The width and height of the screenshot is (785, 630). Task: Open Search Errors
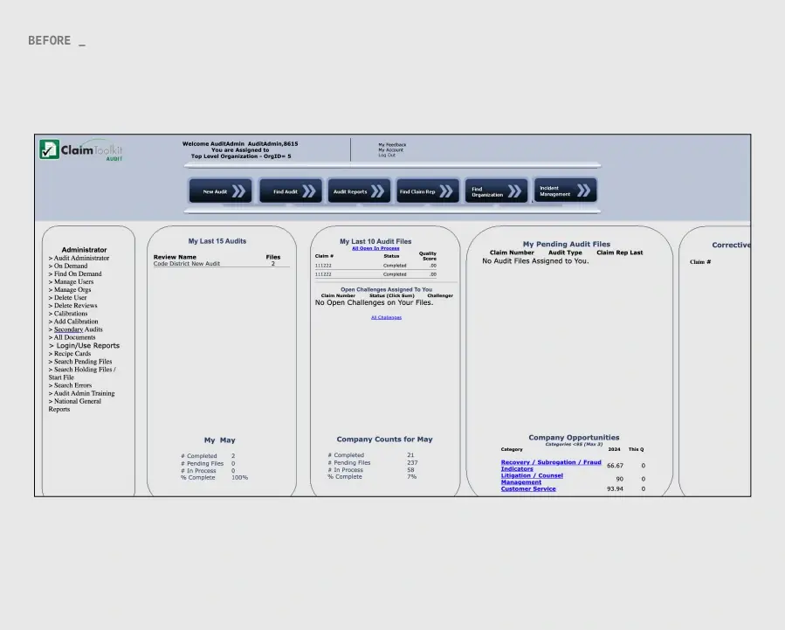click(70, 385)
